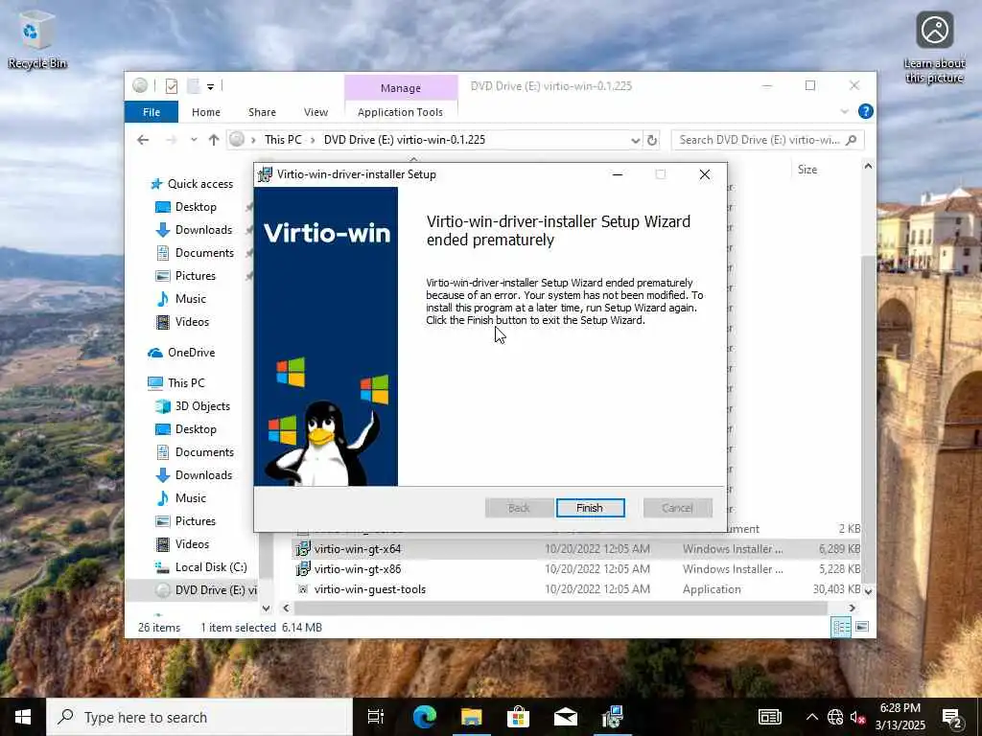
Task: Open Microsoft Store taskbar icon
Action: pyautogui.click(x=519, y=717)
